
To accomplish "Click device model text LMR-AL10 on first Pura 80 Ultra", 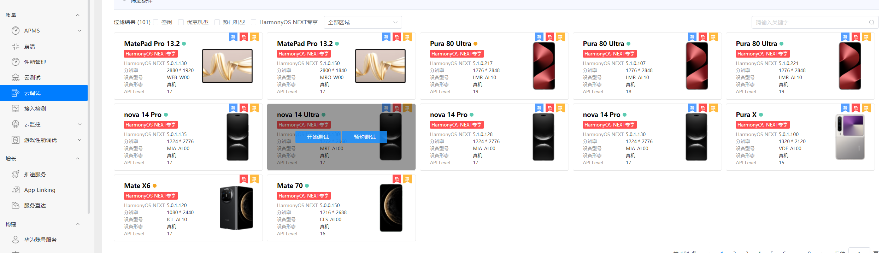I will coord(484,77).
